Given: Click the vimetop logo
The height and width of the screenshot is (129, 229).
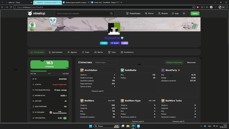Looking at the screenshot, I should pos(36,13).
